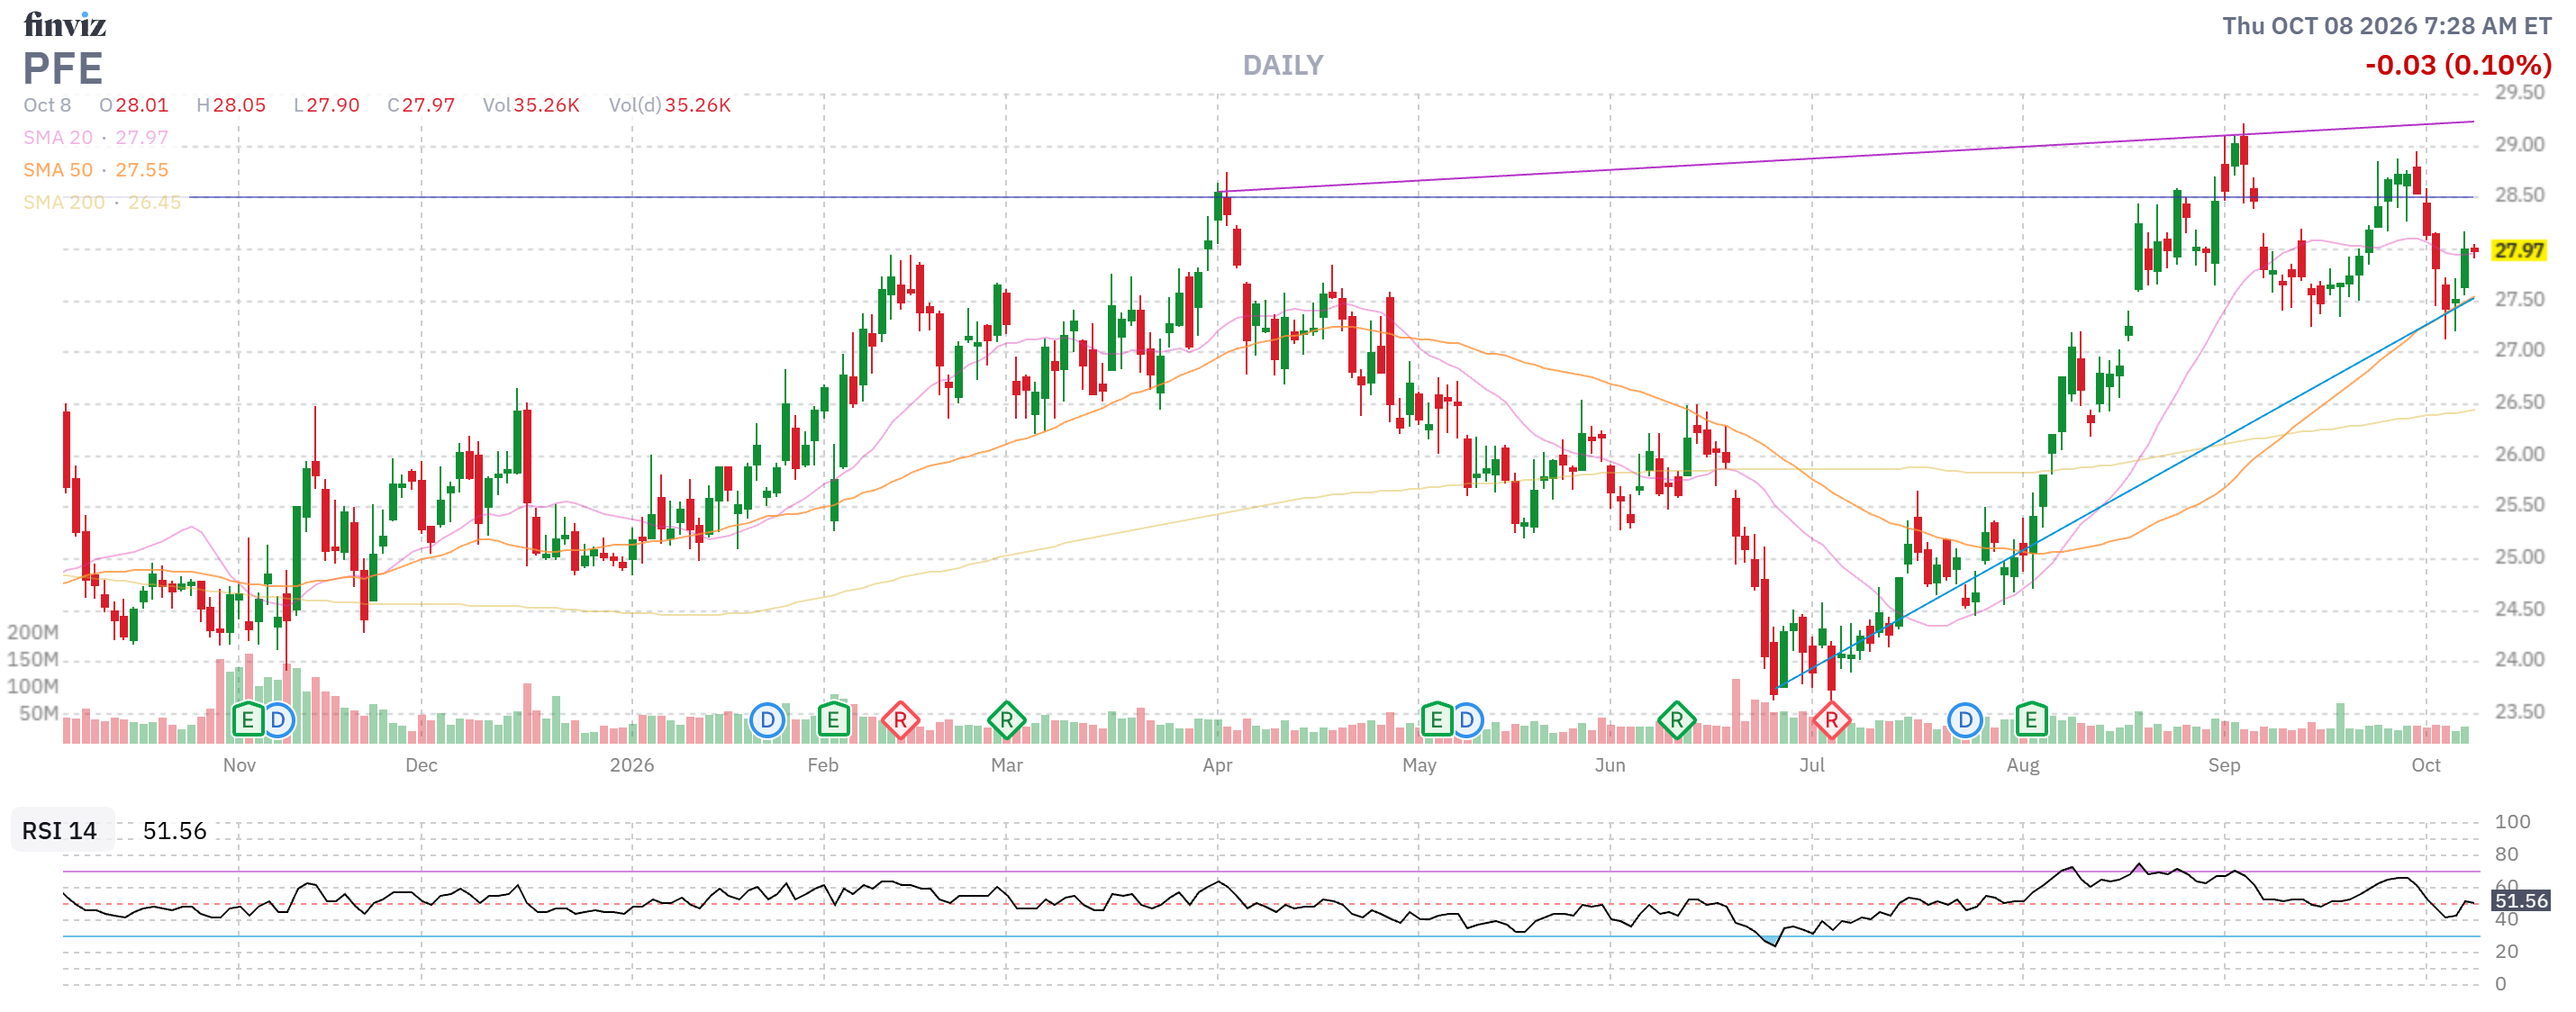Click the SMA 20 legend label
2576x1012 pixels.
(x=58, y=138)
